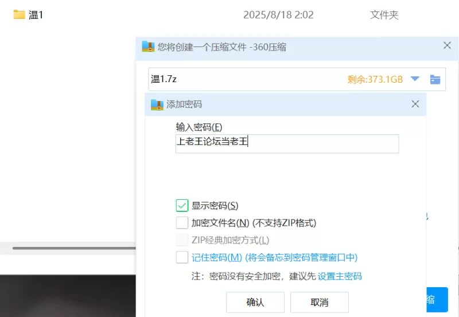Viewport: 459px width, 317px height.
Task: Enable 加密文件名 checkbox
Action: coord(182,223)
